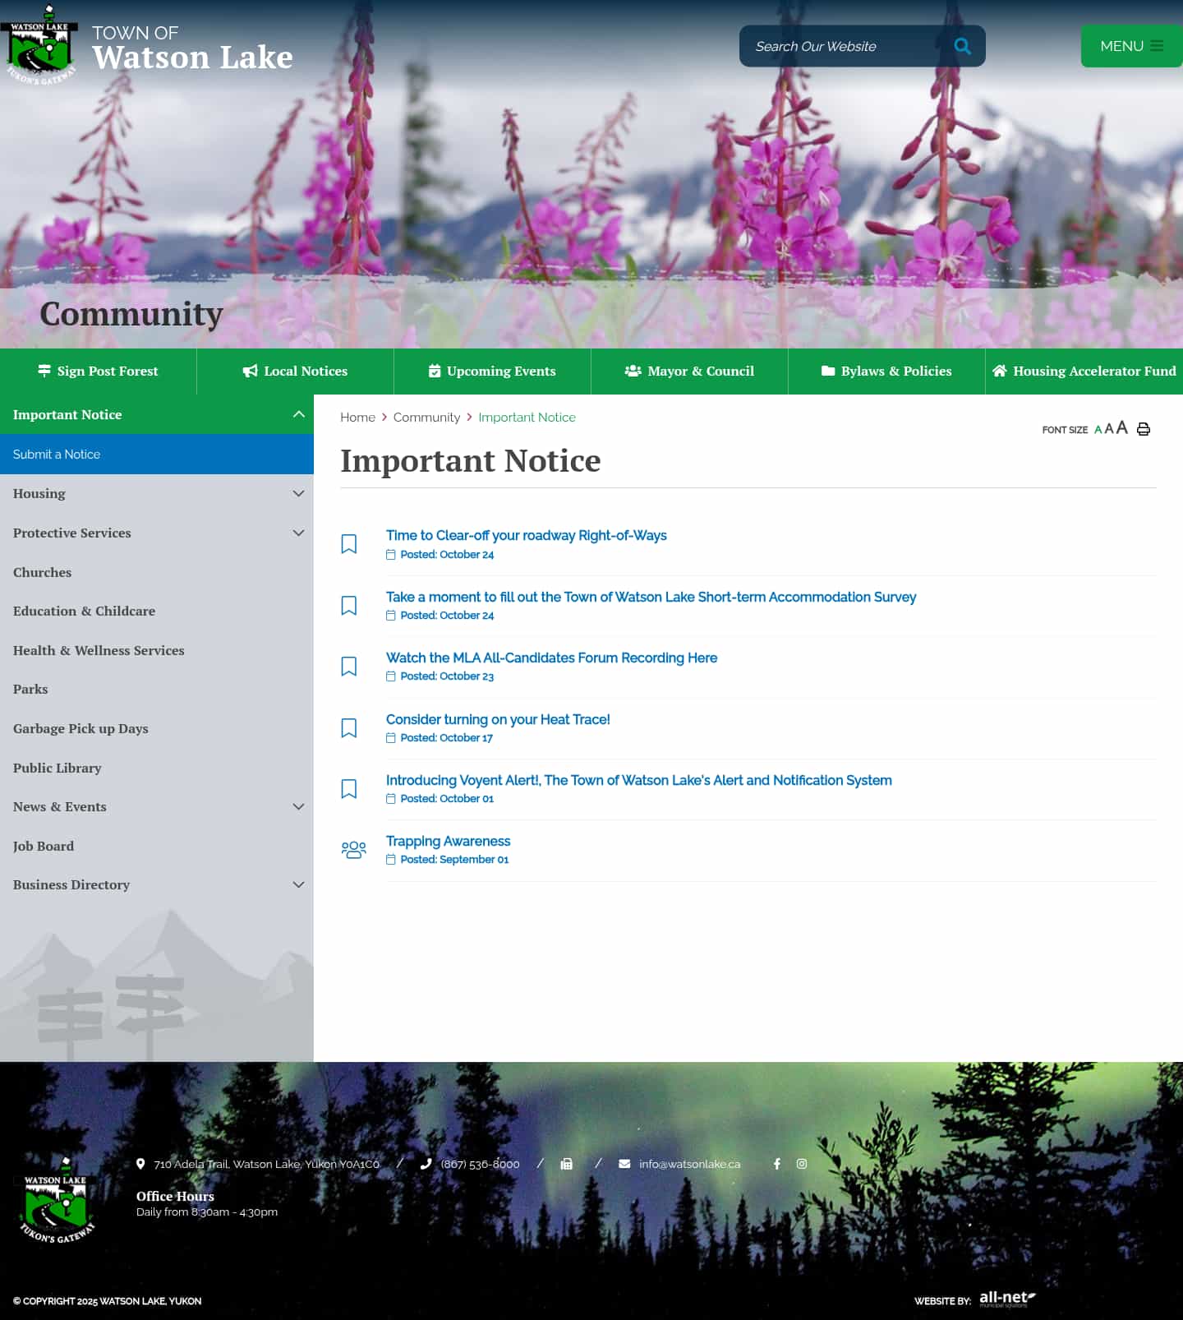Click bookmark icon beside Voyent Alert notice
This screenshot has width=1183, height=1320.
(348, 789)
